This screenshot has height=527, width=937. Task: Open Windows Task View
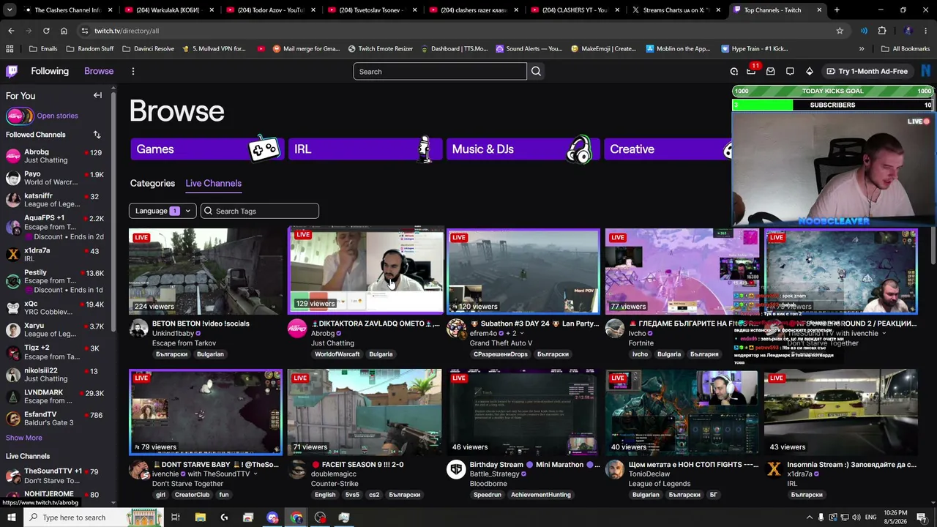(x=176, y=517)
